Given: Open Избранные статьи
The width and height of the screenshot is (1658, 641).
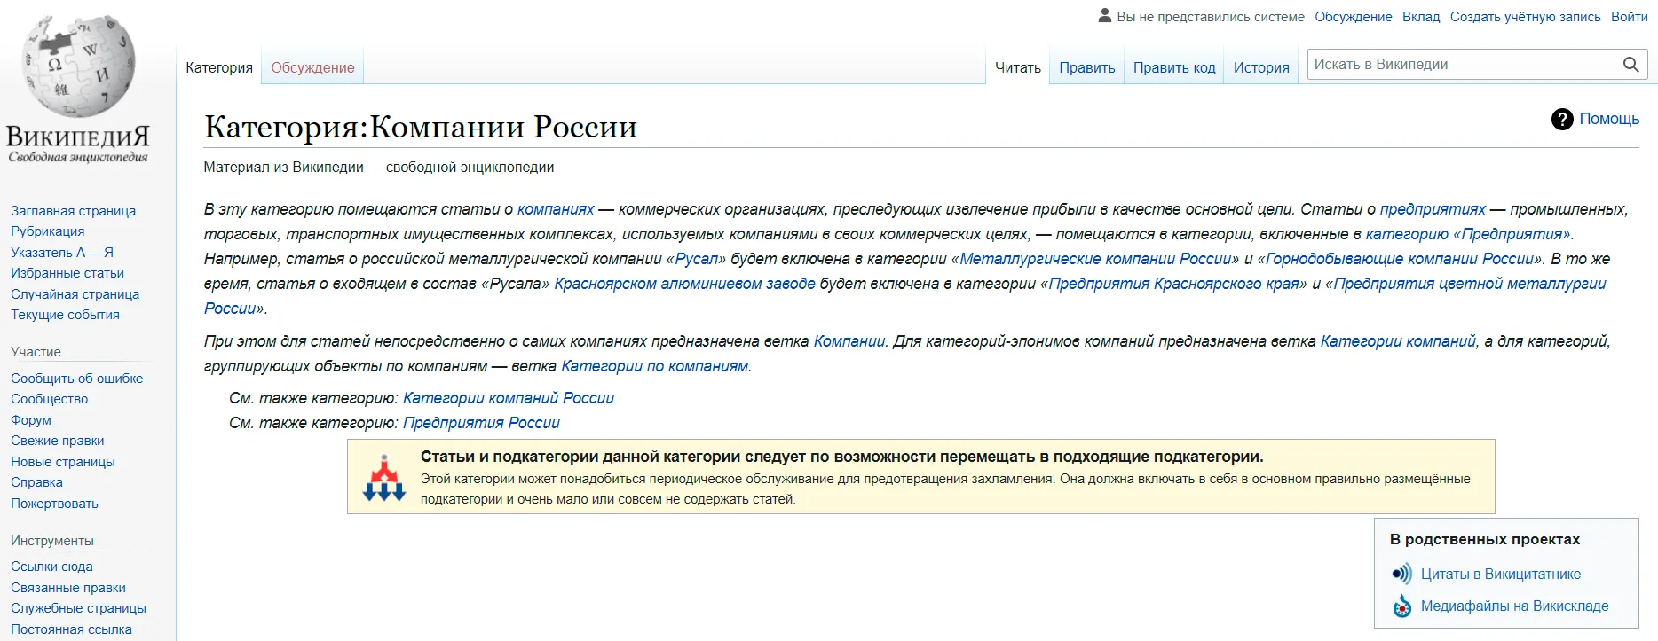Looking at the screenshot, I should point(67,273).
